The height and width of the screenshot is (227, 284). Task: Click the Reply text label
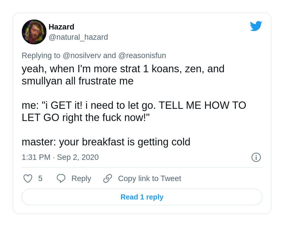tap(81, 179)
